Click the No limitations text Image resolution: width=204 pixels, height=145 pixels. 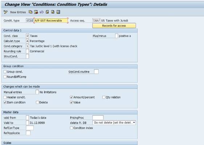click(x=48, y=92)
